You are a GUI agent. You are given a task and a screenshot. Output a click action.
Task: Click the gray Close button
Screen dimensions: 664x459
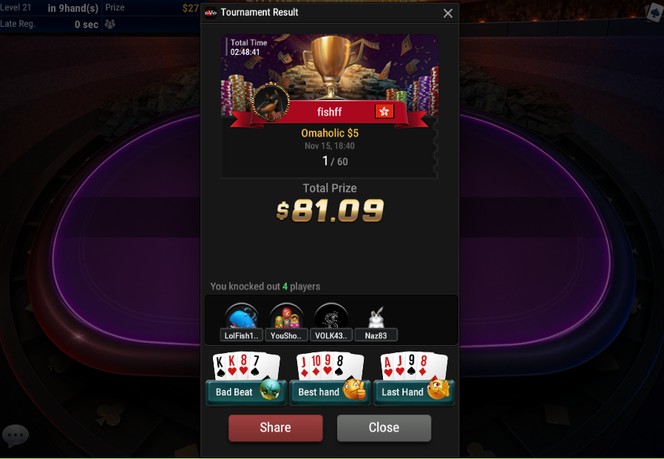pyautogui.click(x=384, y=428)
